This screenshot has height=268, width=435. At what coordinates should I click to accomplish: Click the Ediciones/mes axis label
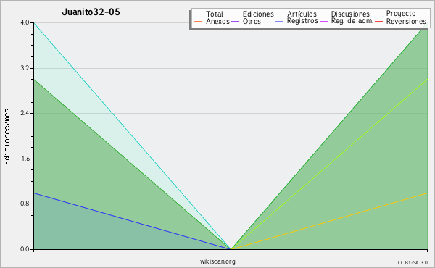tap(7, 137)
